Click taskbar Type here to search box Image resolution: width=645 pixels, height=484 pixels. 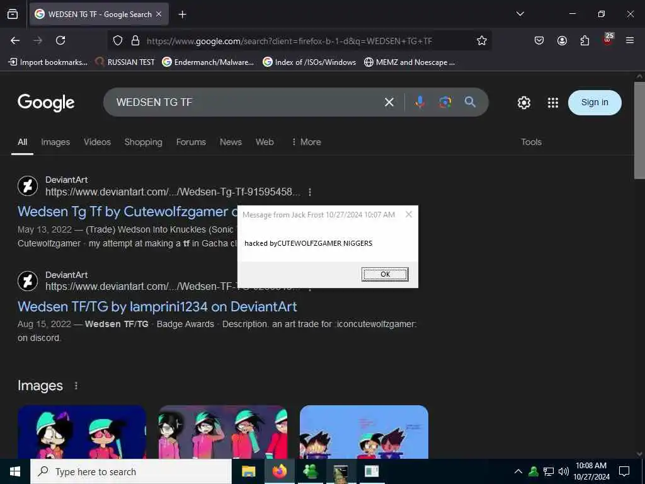click(x=131, y=471)
